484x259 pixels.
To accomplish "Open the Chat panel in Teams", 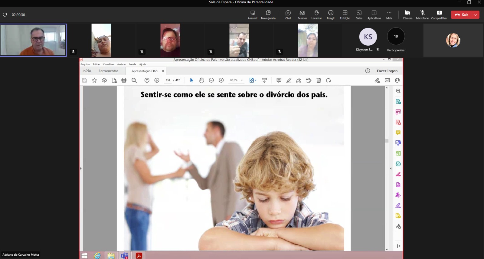I will point(288,15).
